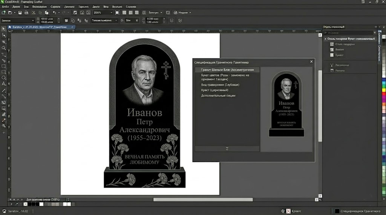Open the Saratov document tab
This screenshot has height=215, width=386.
38,27
